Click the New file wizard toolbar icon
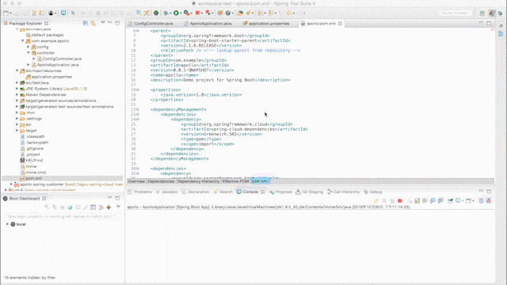Image resolution: width=507 pixels, height=285 pixels. [6, 13]
